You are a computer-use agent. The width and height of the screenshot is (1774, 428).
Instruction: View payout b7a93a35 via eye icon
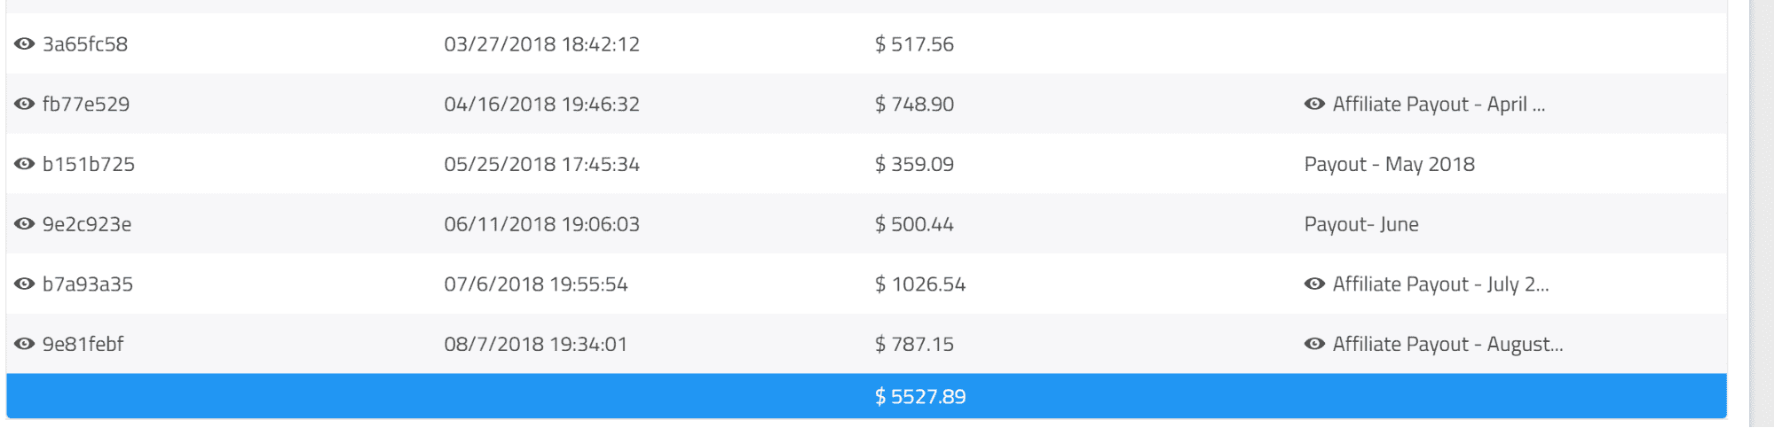(x=24, y=284)
